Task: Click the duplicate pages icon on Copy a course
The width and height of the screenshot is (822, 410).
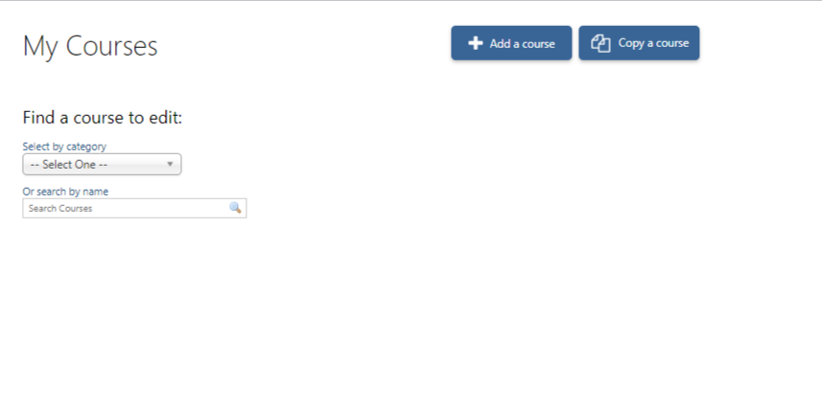Action: click(x=600, y=43)
